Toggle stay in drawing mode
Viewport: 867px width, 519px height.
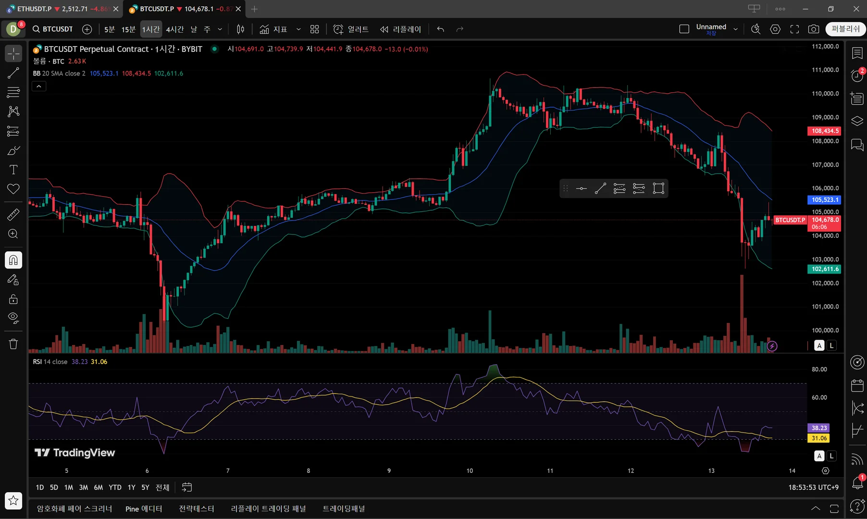point(13,280)
